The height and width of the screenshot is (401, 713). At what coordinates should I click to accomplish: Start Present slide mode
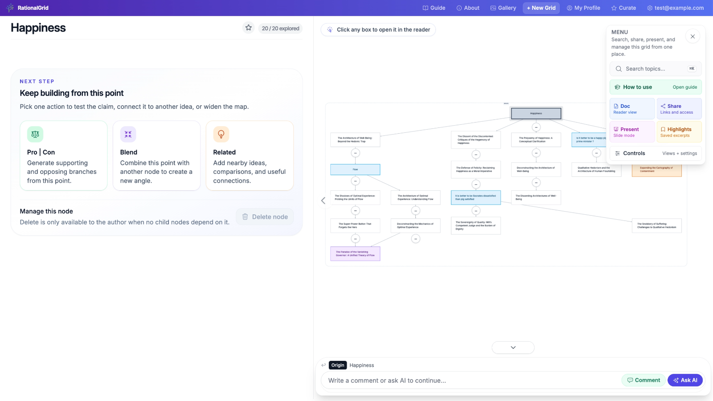click(632, 131)
